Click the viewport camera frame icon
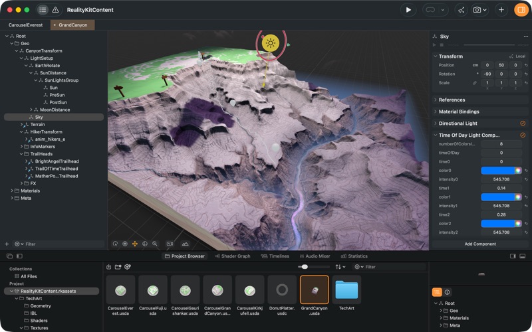Viewport: 532px width, 332px height. pyautogui.click(x=170, y=244)
